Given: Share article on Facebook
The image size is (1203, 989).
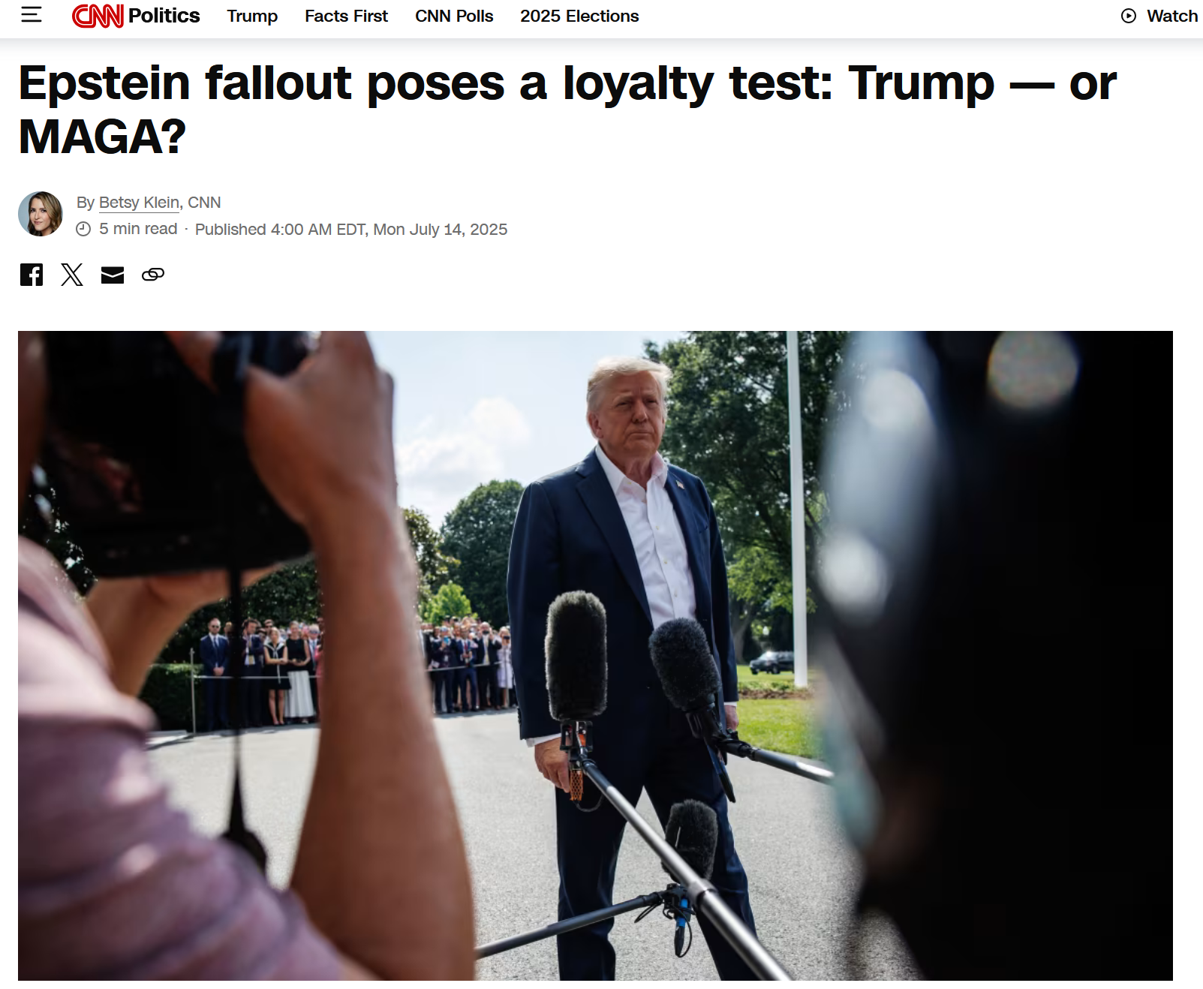Looking at the screenshot, I should [x=32, y=275].
